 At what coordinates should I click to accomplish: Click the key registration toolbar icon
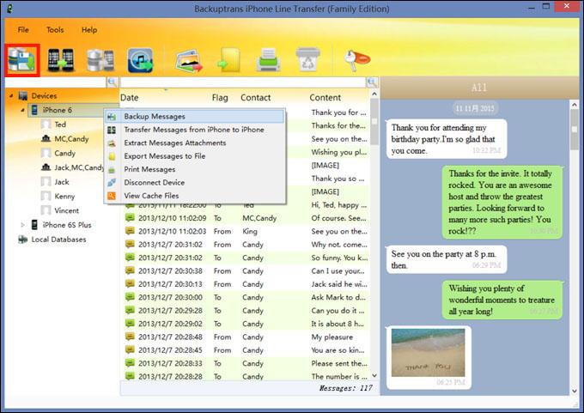(356, 59)
